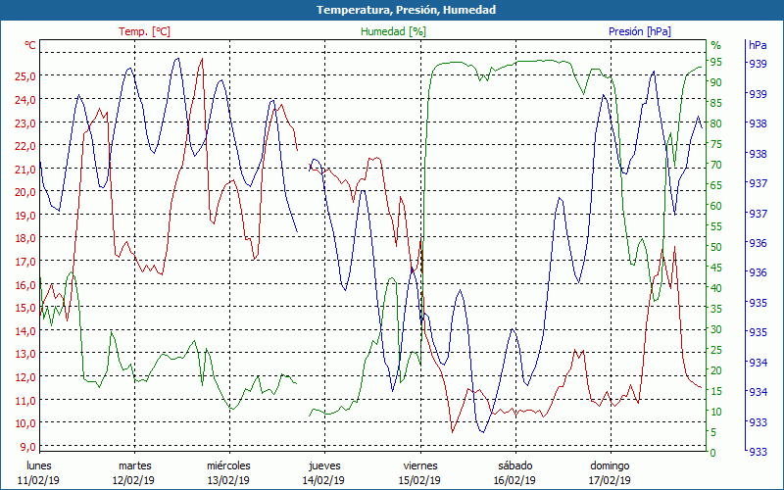The height and width of the screenshot is (490, 784).
Task: Click the 13,0 temperature axis tick
Action: (x=26, y=354)
